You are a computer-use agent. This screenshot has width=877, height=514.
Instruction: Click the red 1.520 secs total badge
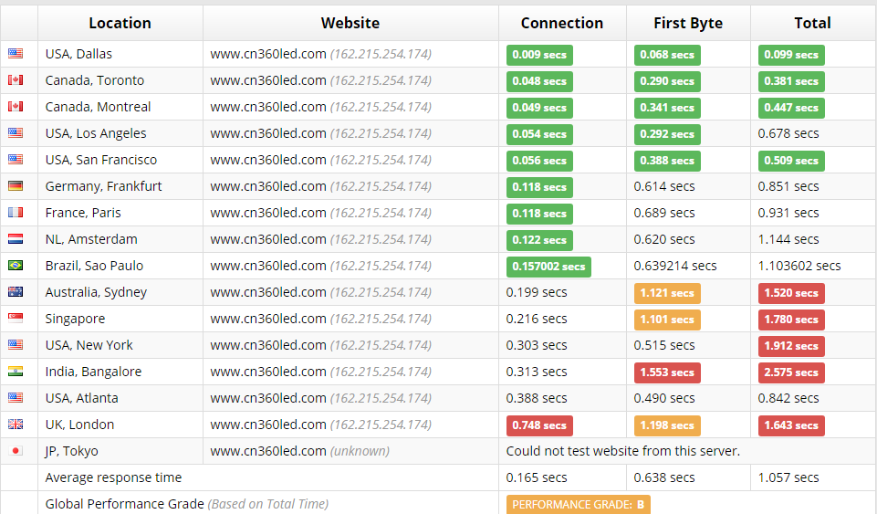791,293
